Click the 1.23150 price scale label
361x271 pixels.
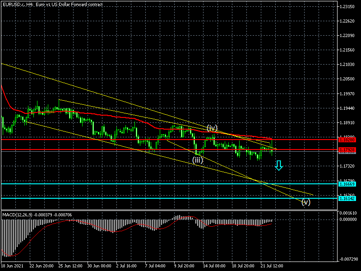[347, 7]
